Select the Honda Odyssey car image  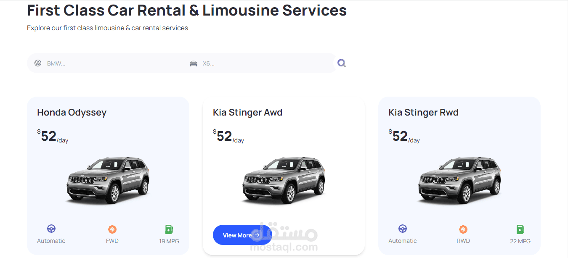pyautogui.click(x=108, y=180)
